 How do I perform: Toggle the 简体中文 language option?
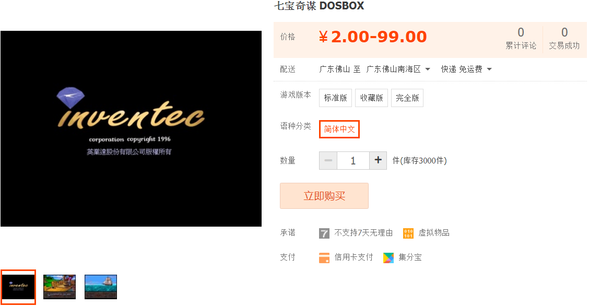(x=339, y=129)
